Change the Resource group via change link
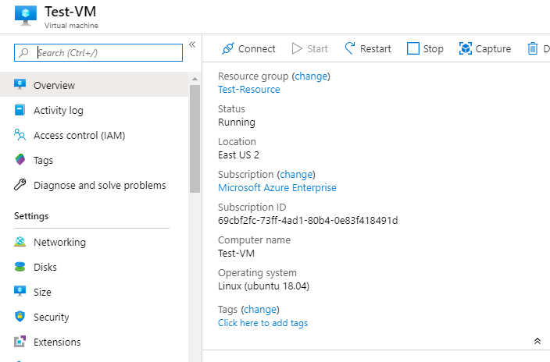Viewport: 550px width, 362px height. click(311, 76)
